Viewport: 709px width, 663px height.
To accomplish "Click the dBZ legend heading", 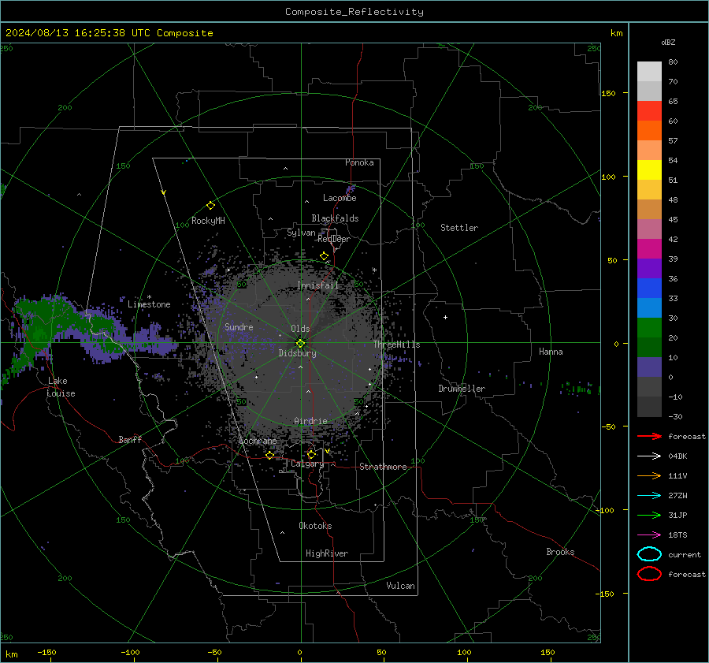I will pyautogui.click(x=668, y=42).
